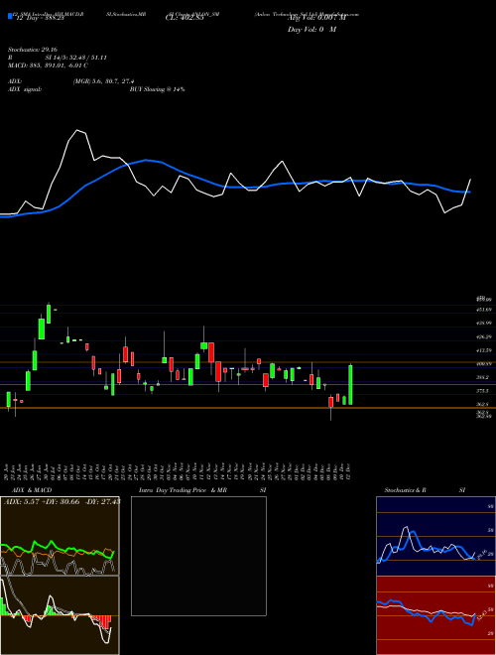Click the 'Intra Day Trading Price & MR' title
This screenshot has width=496, height=655.
click(184, 490)
